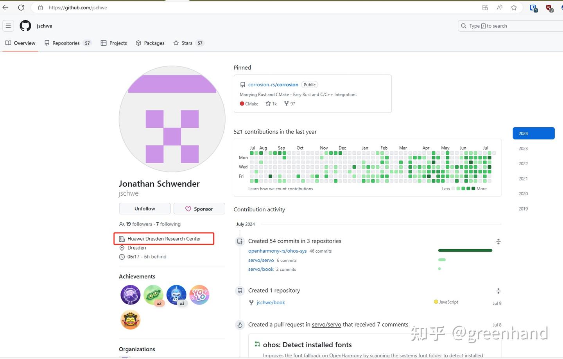563x359 pixels.
Task: Click the browser favorites star icon
Action: 514,7
